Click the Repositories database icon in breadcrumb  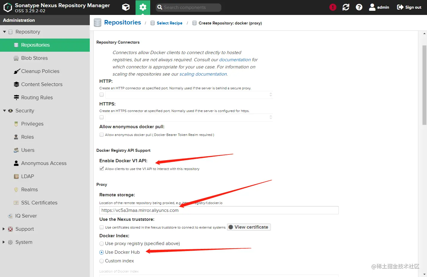(98, 23)
